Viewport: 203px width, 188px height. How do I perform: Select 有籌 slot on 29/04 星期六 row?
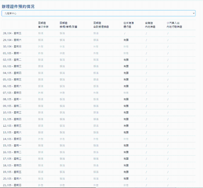click(126, 40)
